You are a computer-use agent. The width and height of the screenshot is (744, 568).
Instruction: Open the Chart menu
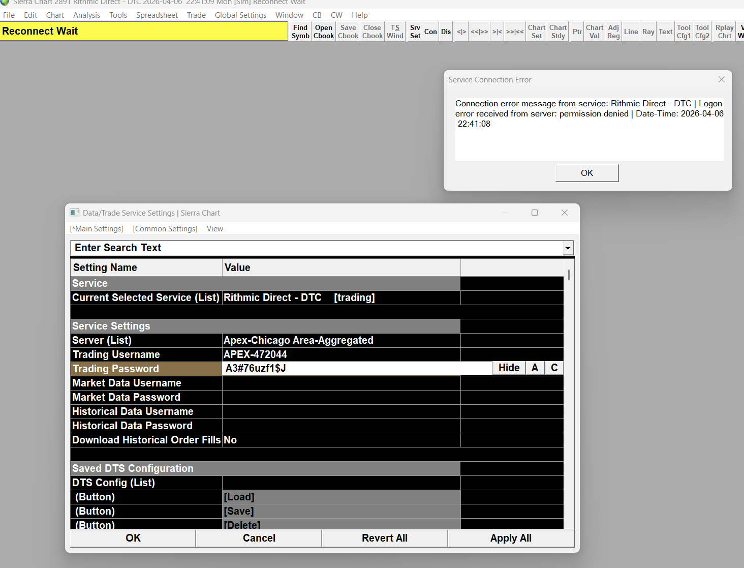(55, 15)
